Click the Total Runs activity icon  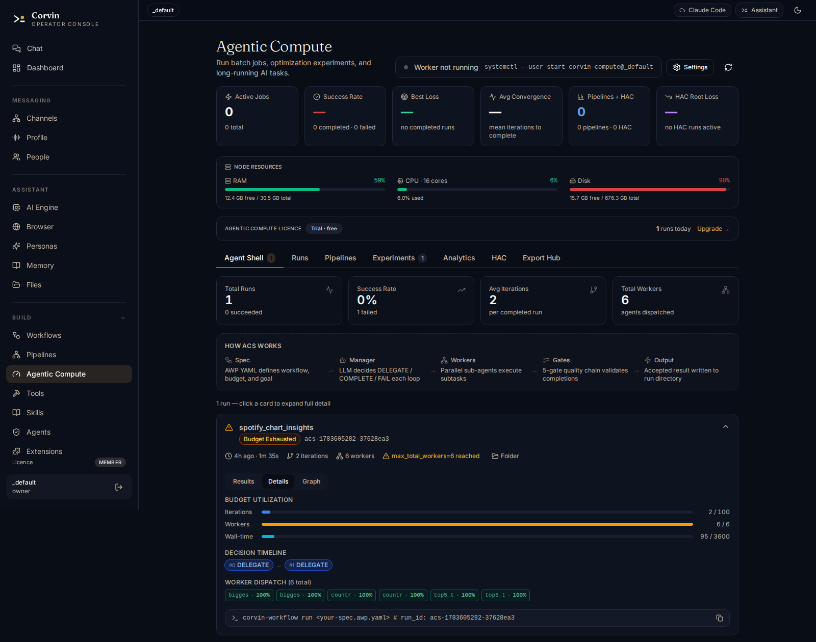[x=329, y=290]
